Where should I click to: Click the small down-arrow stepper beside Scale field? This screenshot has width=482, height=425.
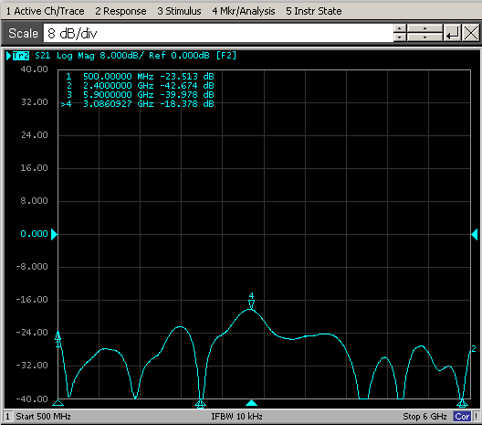(x=400, y=37)
